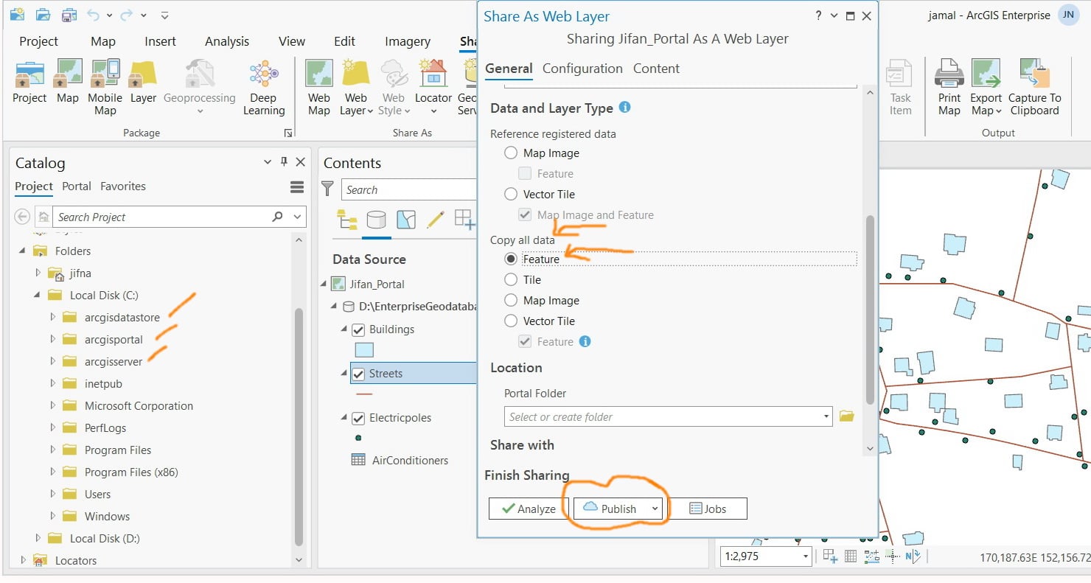Switch Contents to List By Selection

pos(405,220)
